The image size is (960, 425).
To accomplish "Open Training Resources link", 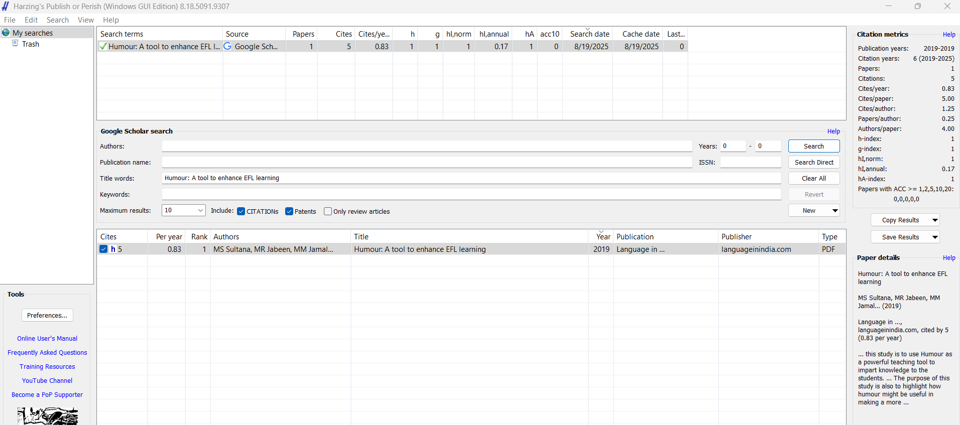I will click(x=47, y=367).
